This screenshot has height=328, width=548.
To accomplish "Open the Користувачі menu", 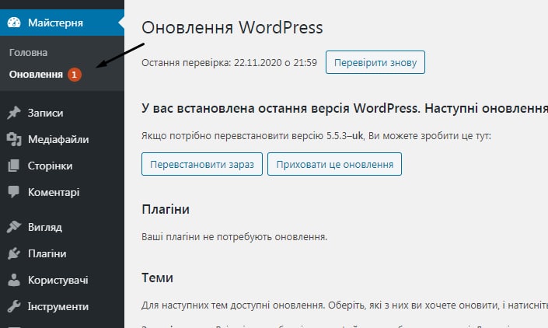I will pos(62,280).
